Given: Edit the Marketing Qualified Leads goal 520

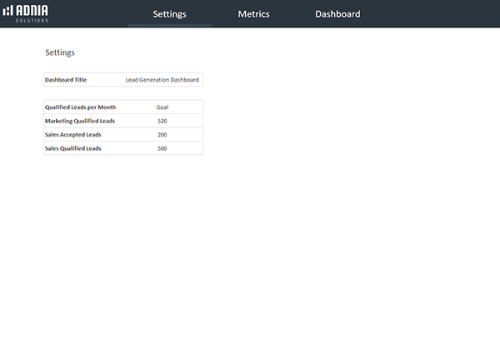Looking at the screenshot, I should point(162,121).
